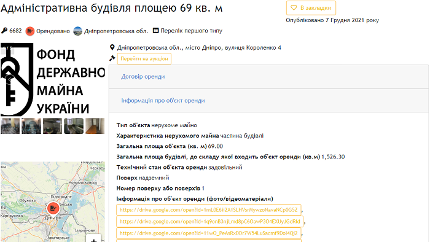This screenshot has width=430, height=242.
Task: Click the gavel auction icon
Action: [112, 58]
